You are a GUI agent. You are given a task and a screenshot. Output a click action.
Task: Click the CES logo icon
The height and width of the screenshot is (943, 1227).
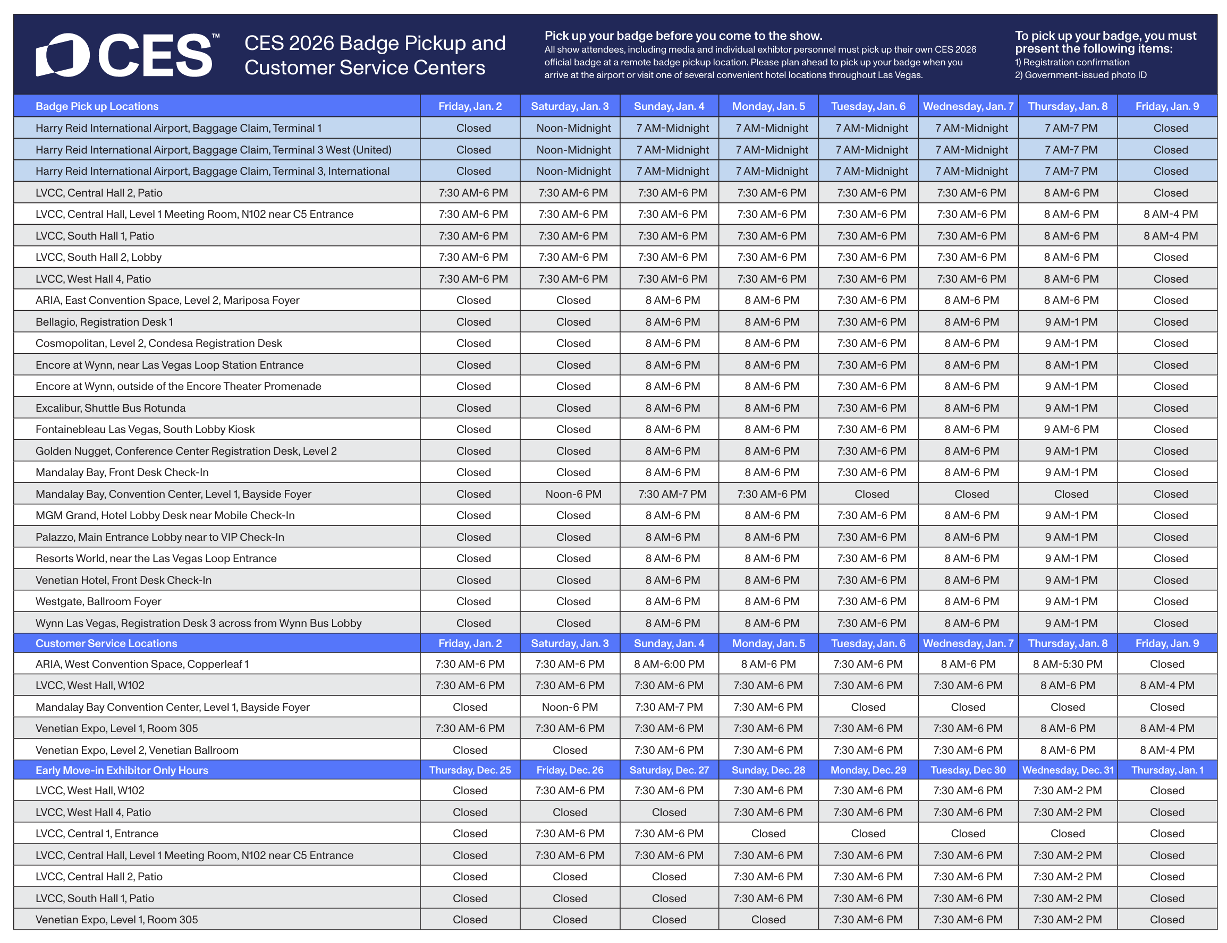62,55
